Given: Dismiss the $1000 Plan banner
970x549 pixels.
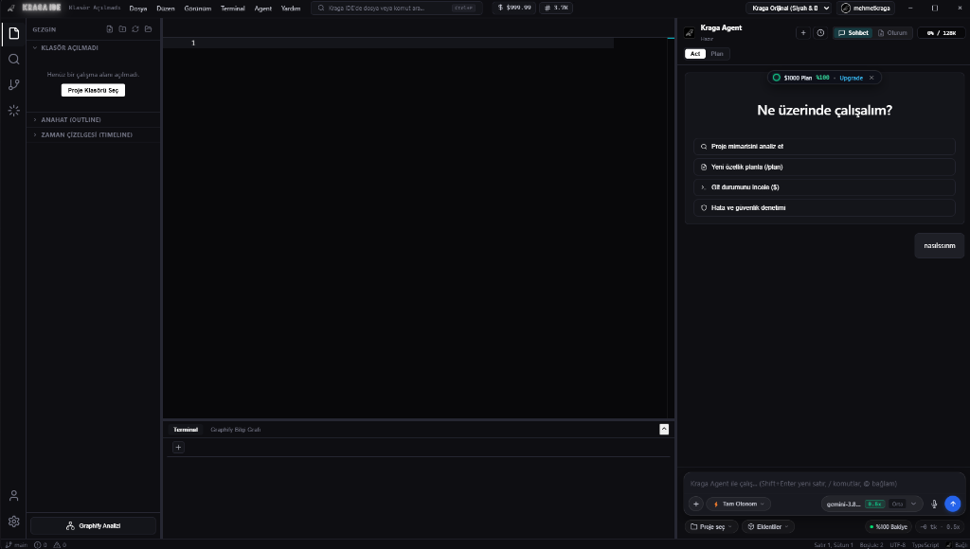Looking at the screenshot, I should 871,78.
